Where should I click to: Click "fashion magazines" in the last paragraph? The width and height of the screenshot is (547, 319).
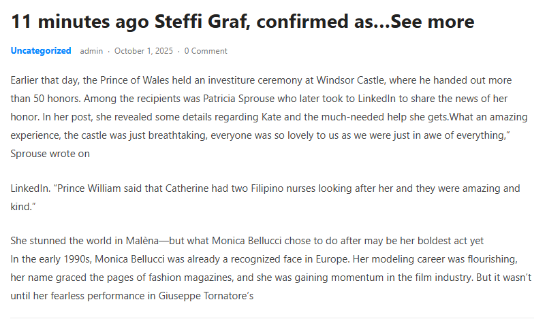(x=195, y=278)
